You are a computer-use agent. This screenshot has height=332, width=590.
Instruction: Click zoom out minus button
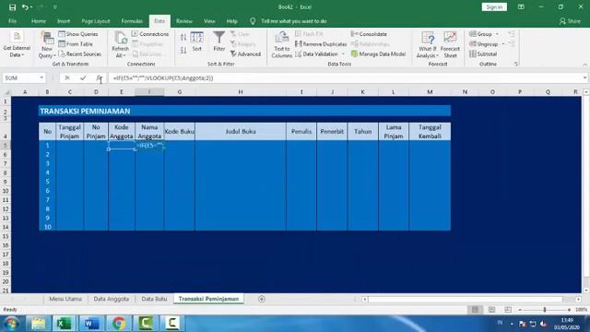(520, 310)
